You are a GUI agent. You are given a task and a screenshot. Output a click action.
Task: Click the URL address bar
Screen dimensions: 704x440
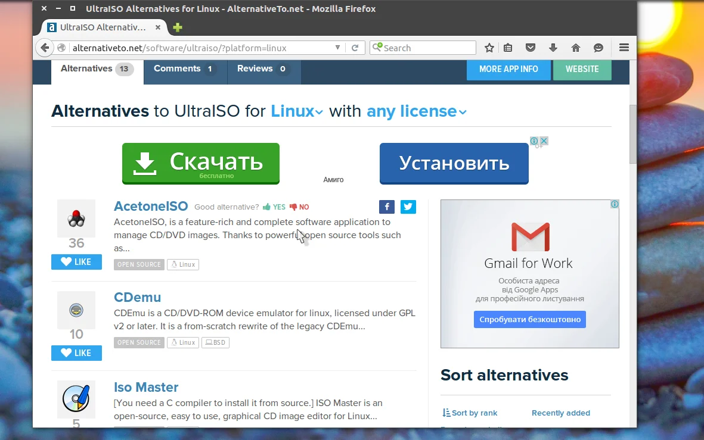(202, 48)
